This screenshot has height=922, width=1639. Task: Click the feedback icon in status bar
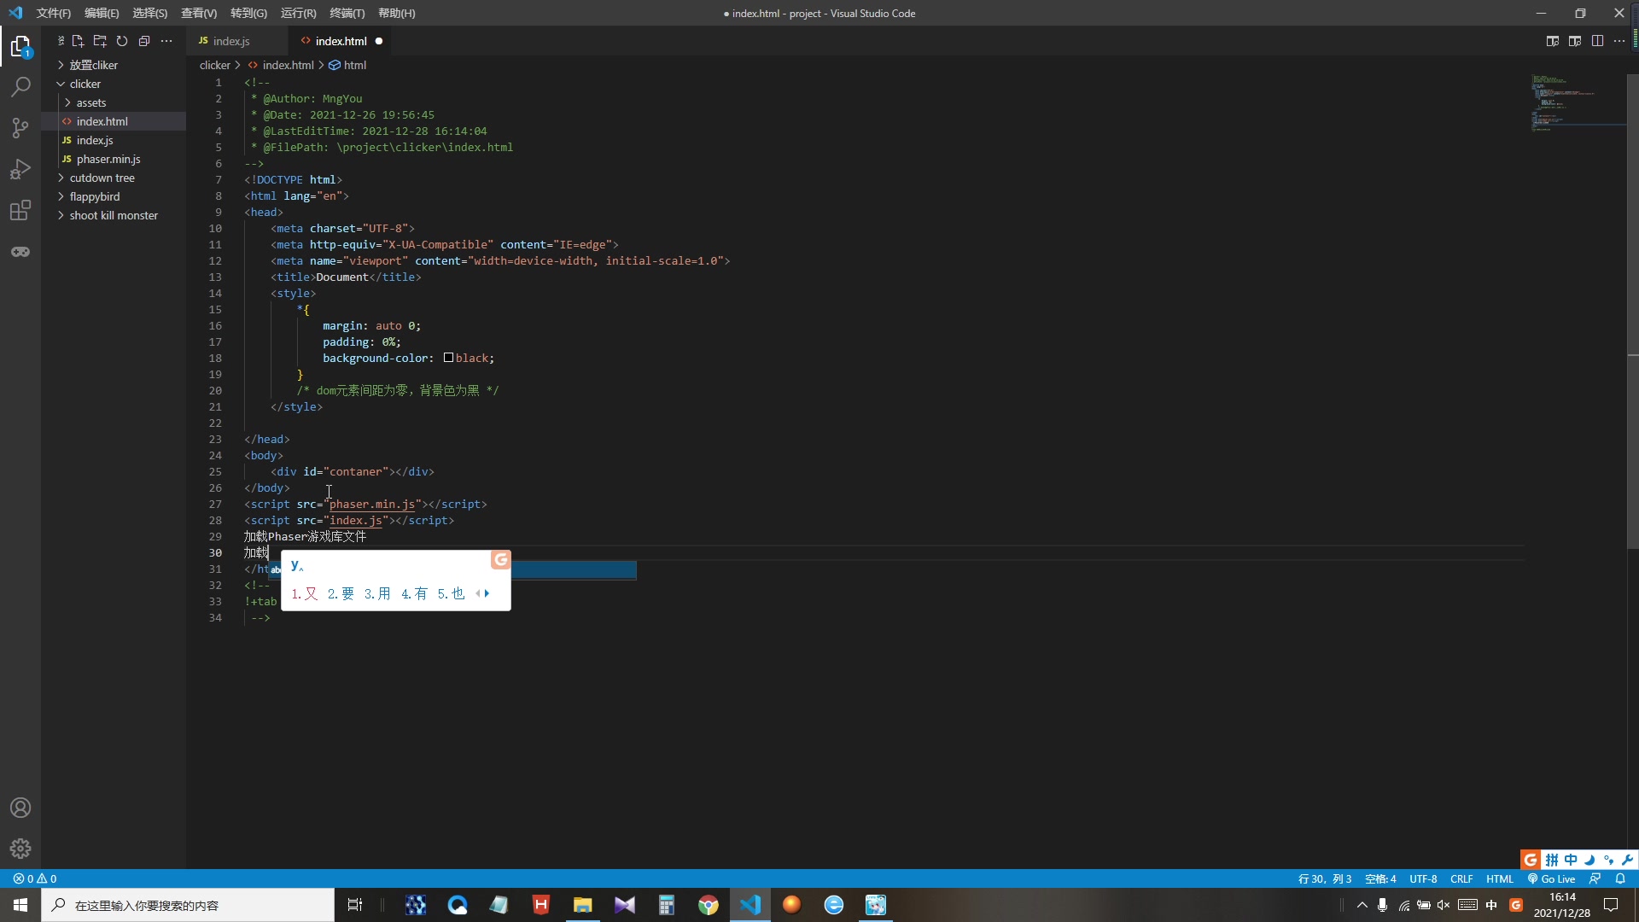click(x=1595, y=878)
